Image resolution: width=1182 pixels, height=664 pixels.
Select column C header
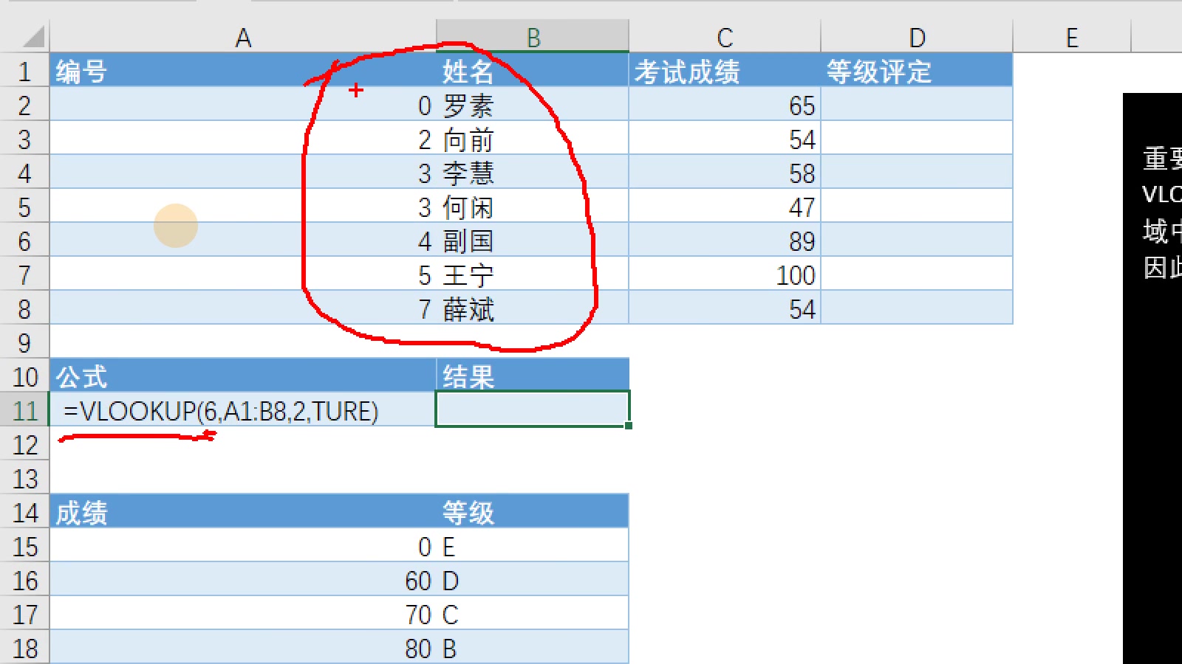click(x=725, y=37)
